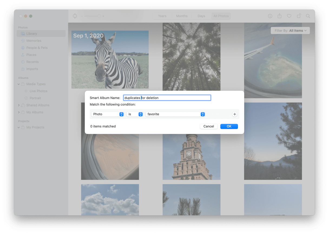The width and height of the screenshot is (329, 234).
Task: Switch to the Months tab
Action: coord(182,16)
